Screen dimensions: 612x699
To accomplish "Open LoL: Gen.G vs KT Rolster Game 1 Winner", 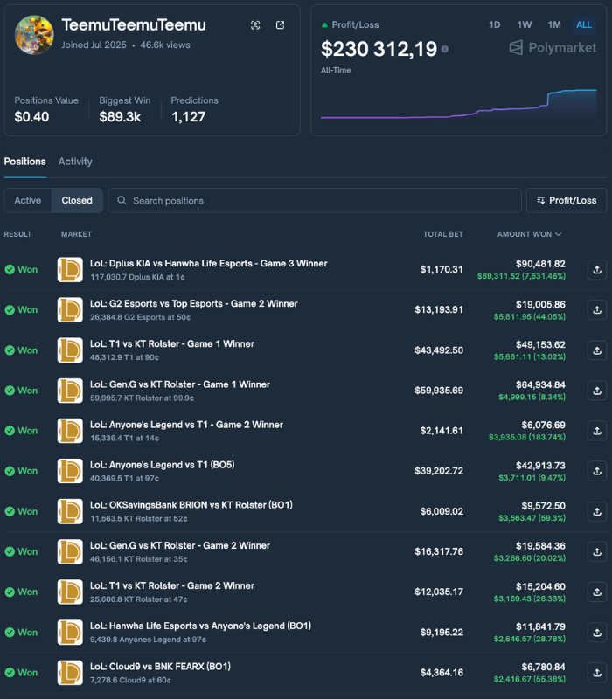I will [x=180, y=384].
